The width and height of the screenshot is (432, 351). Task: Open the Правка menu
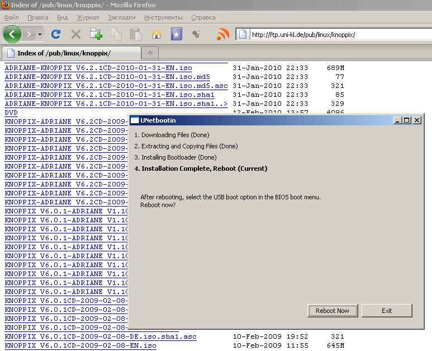pos(38,17)
